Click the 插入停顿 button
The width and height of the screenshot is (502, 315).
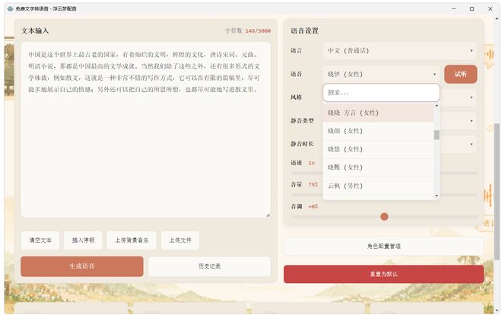pos(83,240)
